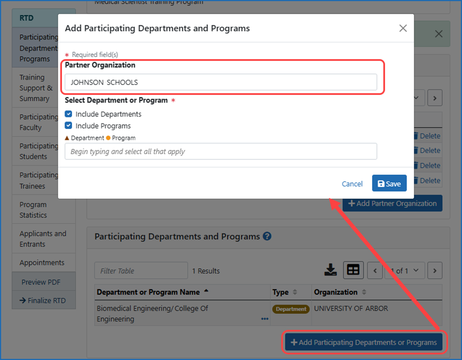Go to next page in departments table
This screenshot has height=360, width=462.
tap(435, 270)
